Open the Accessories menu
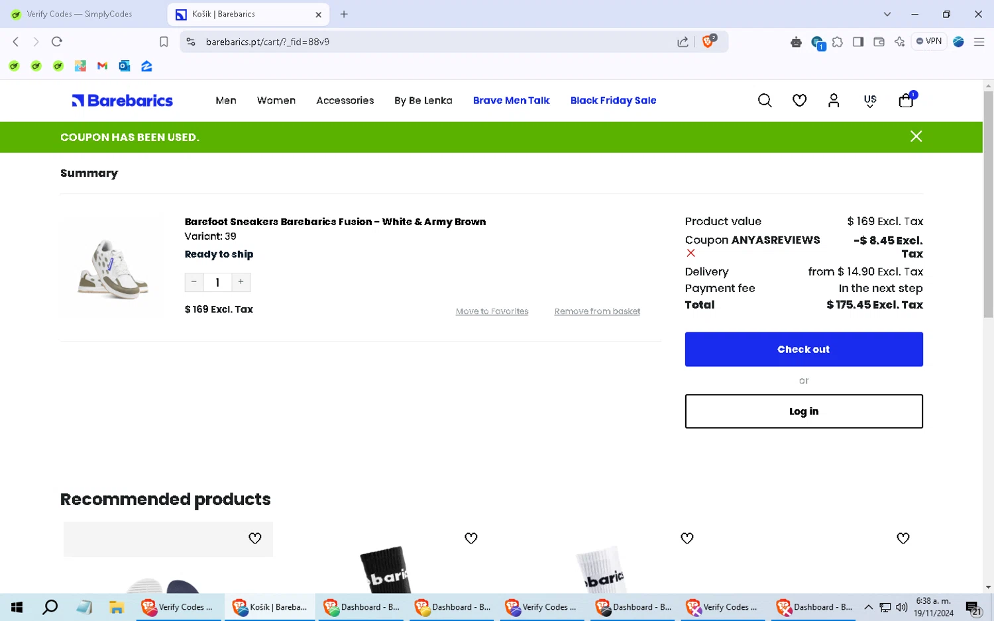994x621 pixels. 345,101
